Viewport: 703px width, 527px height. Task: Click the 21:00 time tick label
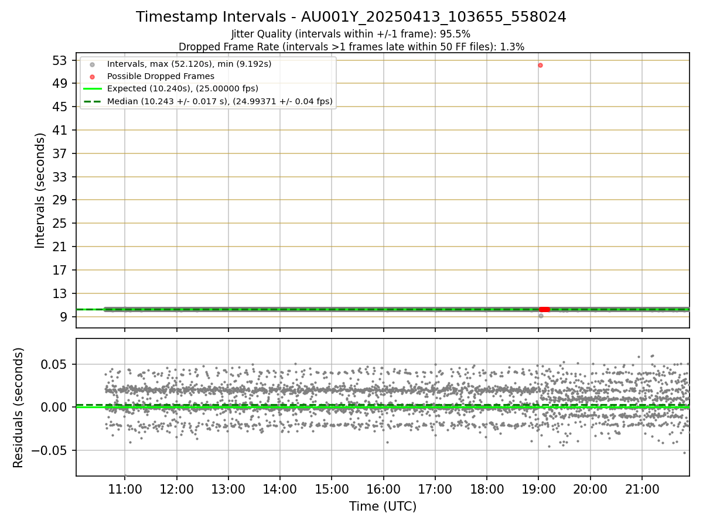click(x=642, y=489)
